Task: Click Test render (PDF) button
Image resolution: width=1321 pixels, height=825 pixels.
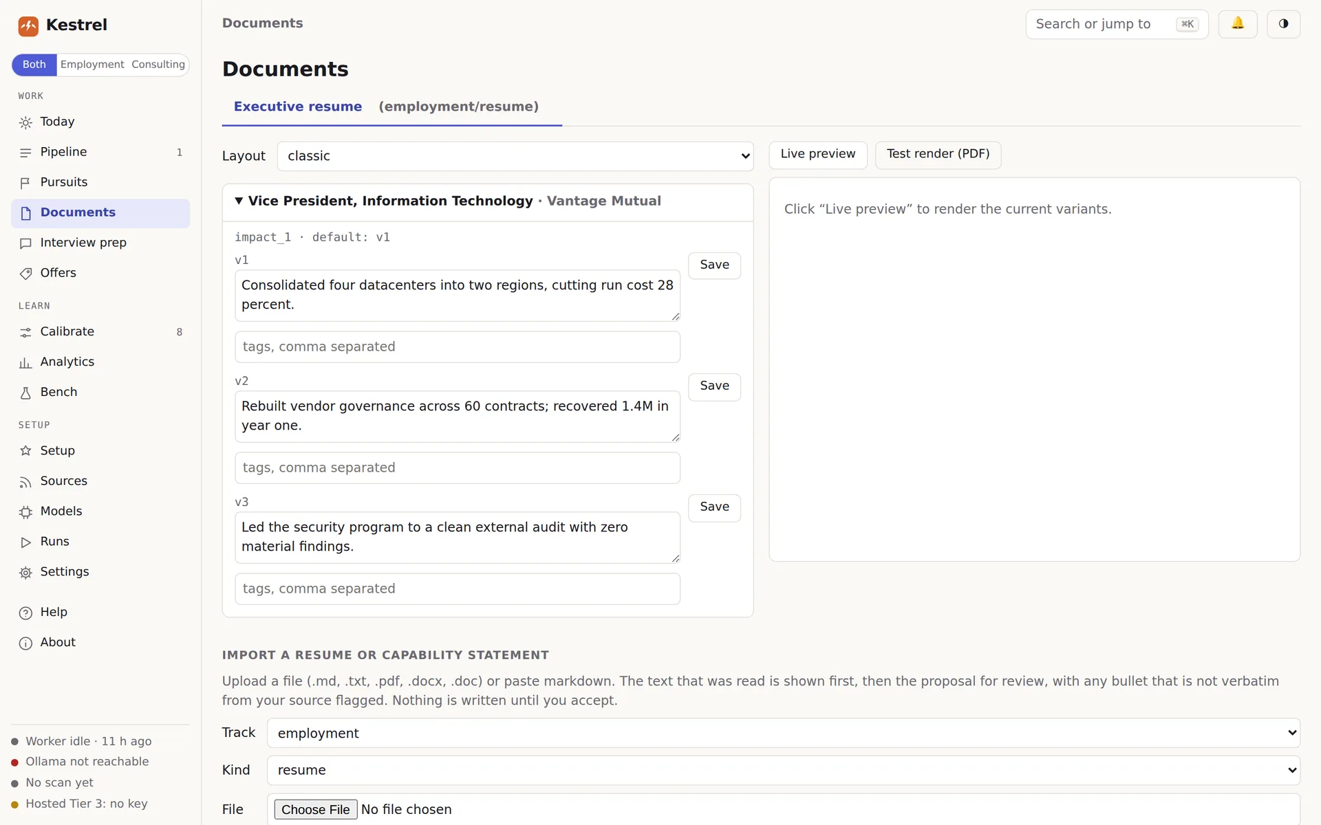Action: click(x=938, y=155)
